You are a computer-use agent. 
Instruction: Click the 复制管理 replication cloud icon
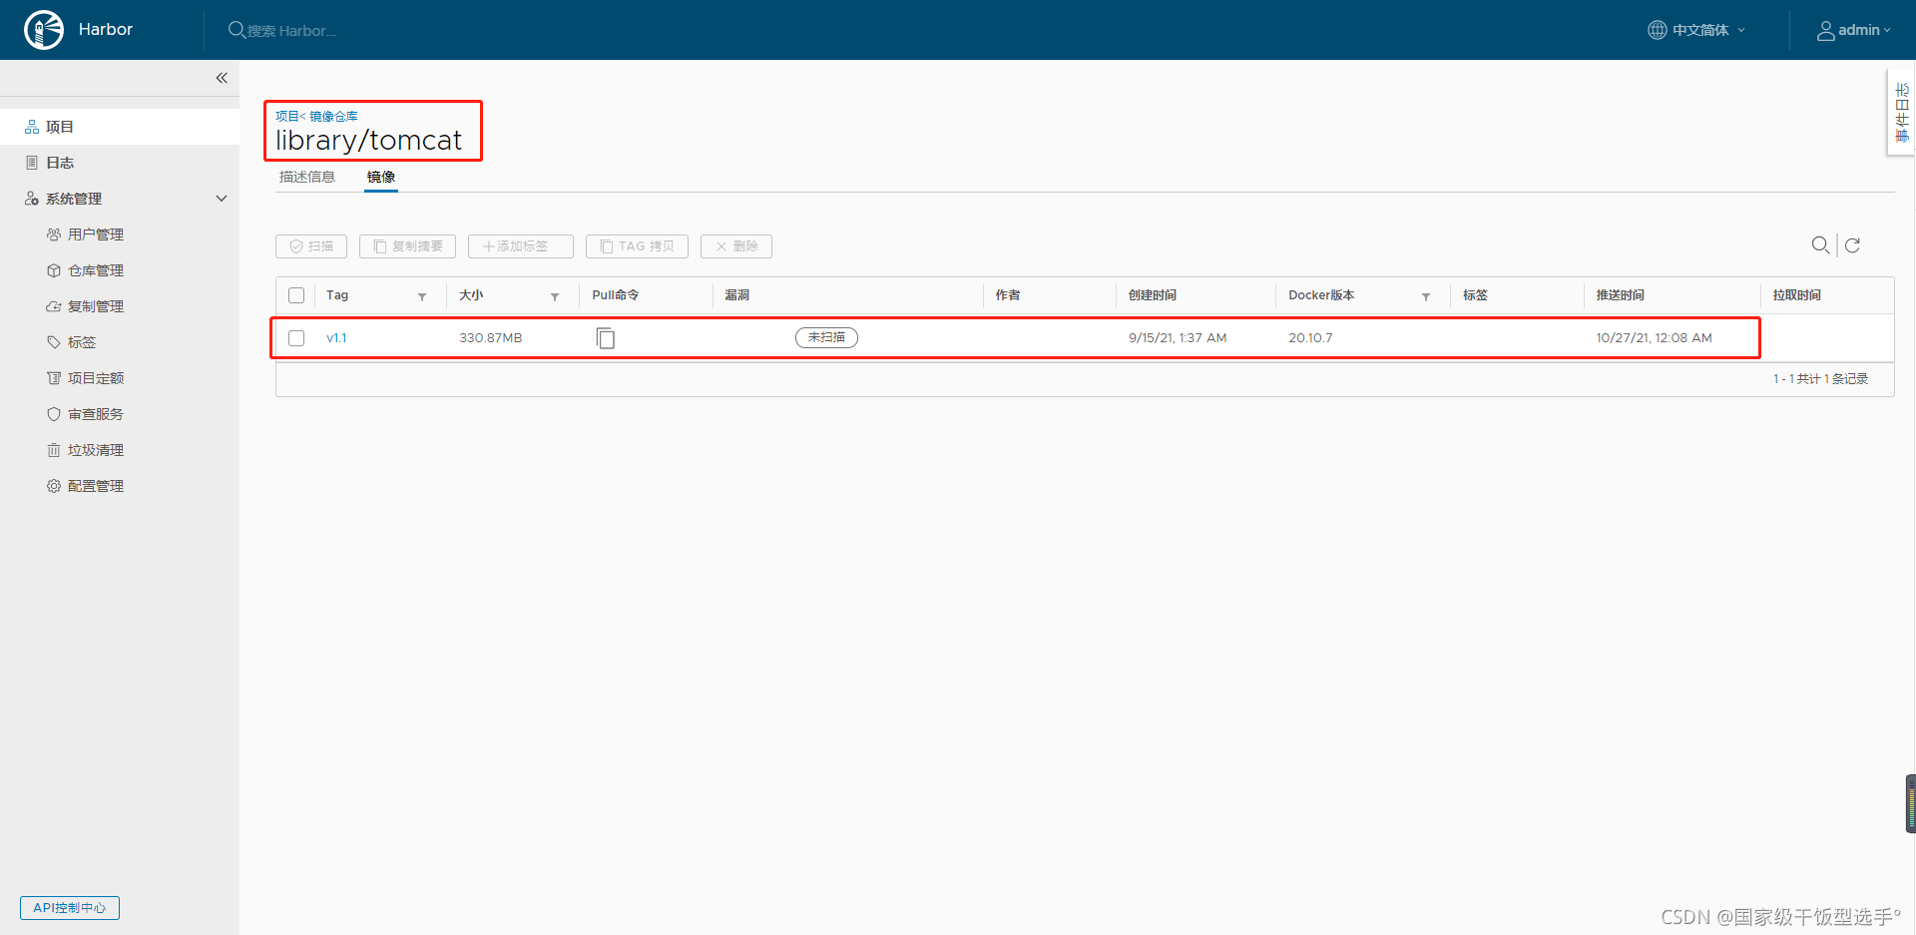54,306
